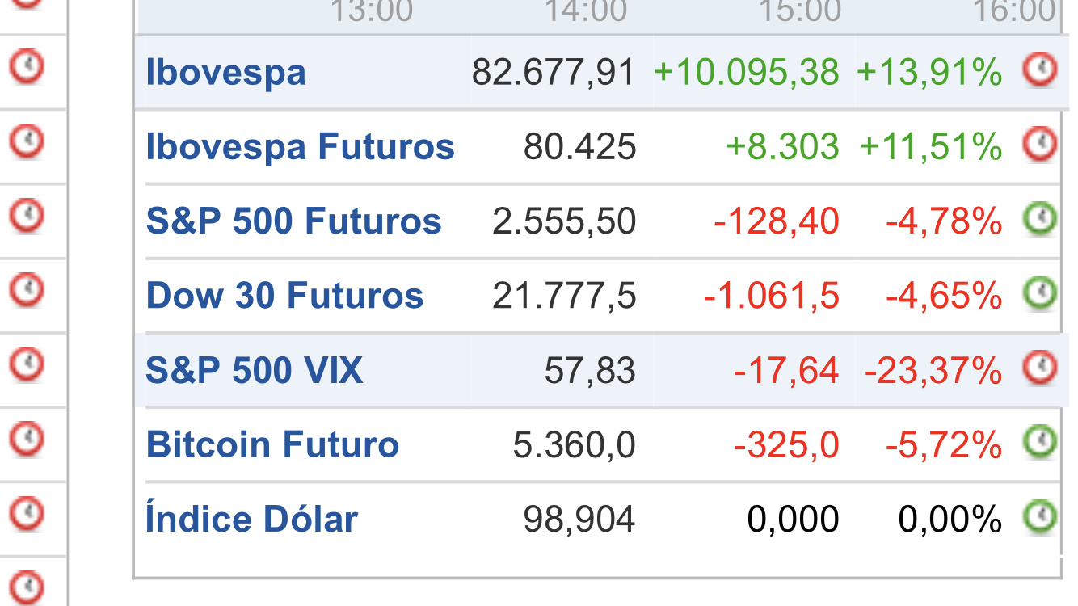
Task: Open the Ibovespa index link
Action: pos(225,73)
